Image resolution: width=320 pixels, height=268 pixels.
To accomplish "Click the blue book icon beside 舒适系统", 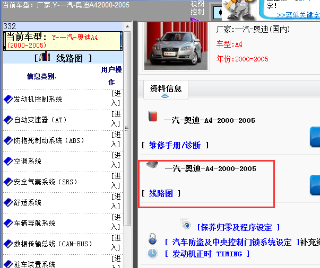I will point(8,203).
